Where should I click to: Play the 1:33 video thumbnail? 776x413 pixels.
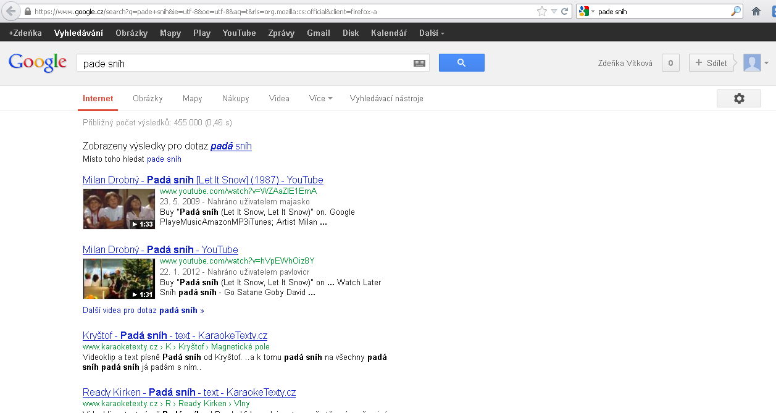click(119, 209)
